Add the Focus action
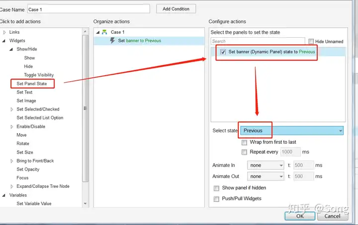This screenshot has height=225, width=358. (x=22, y=178)
